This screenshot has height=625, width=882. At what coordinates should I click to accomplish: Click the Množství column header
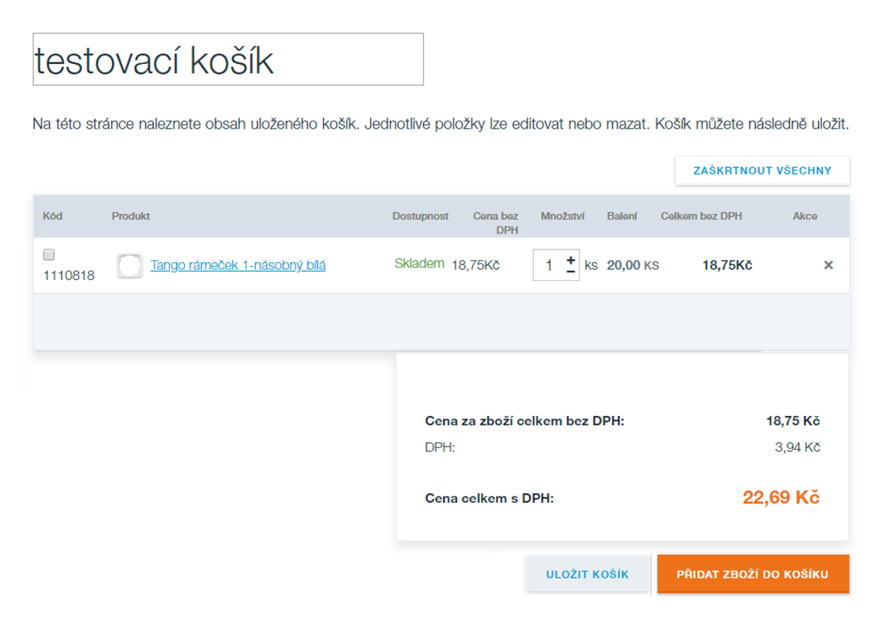pyautogui.click(x=563, y=216)
